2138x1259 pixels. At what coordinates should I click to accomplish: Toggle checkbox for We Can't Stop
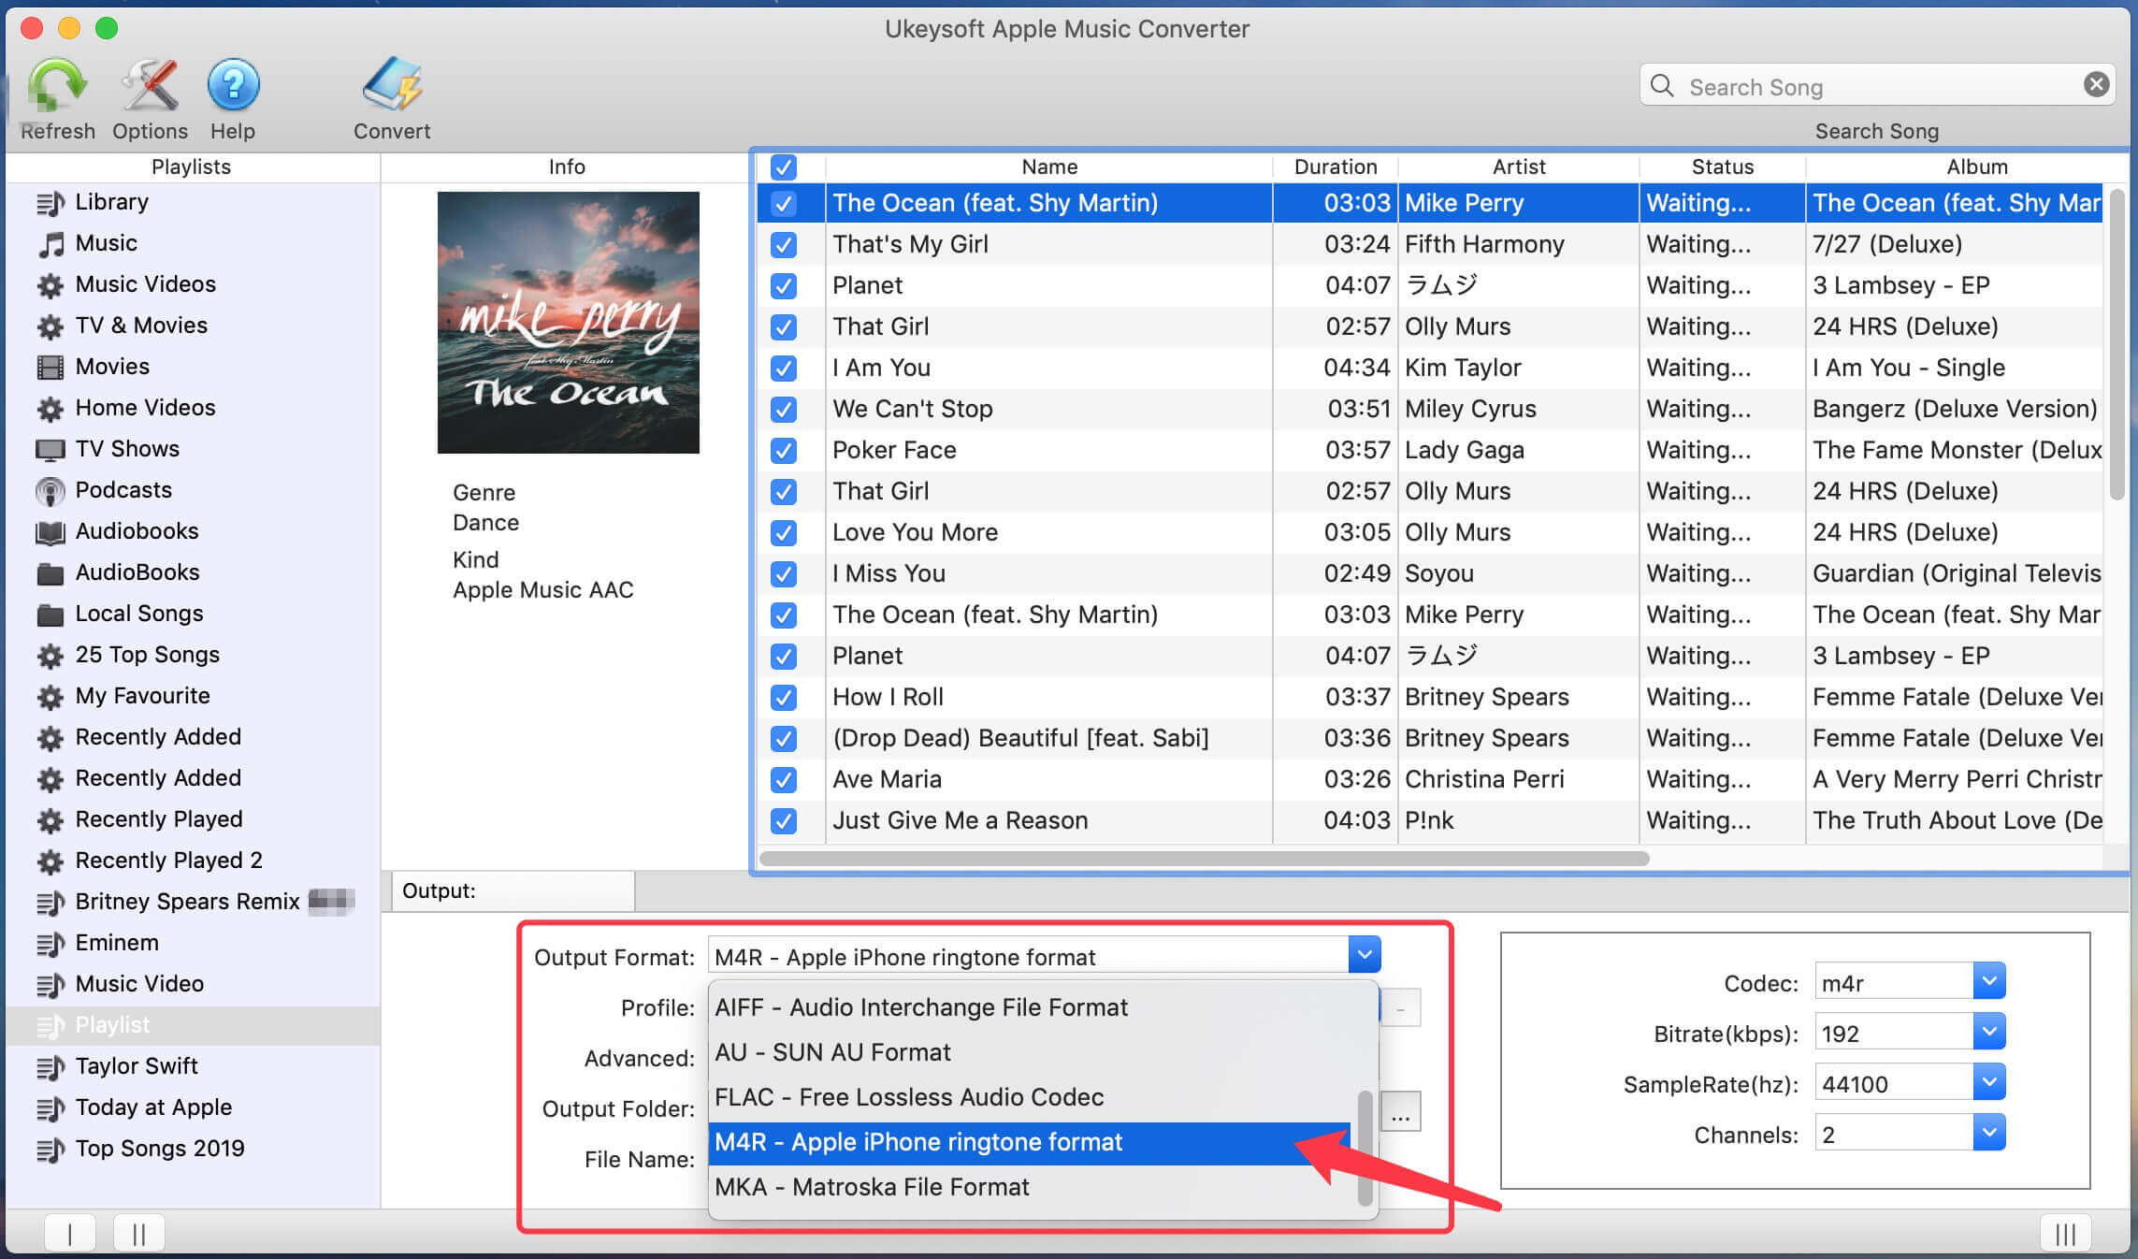tap(782, 408)
